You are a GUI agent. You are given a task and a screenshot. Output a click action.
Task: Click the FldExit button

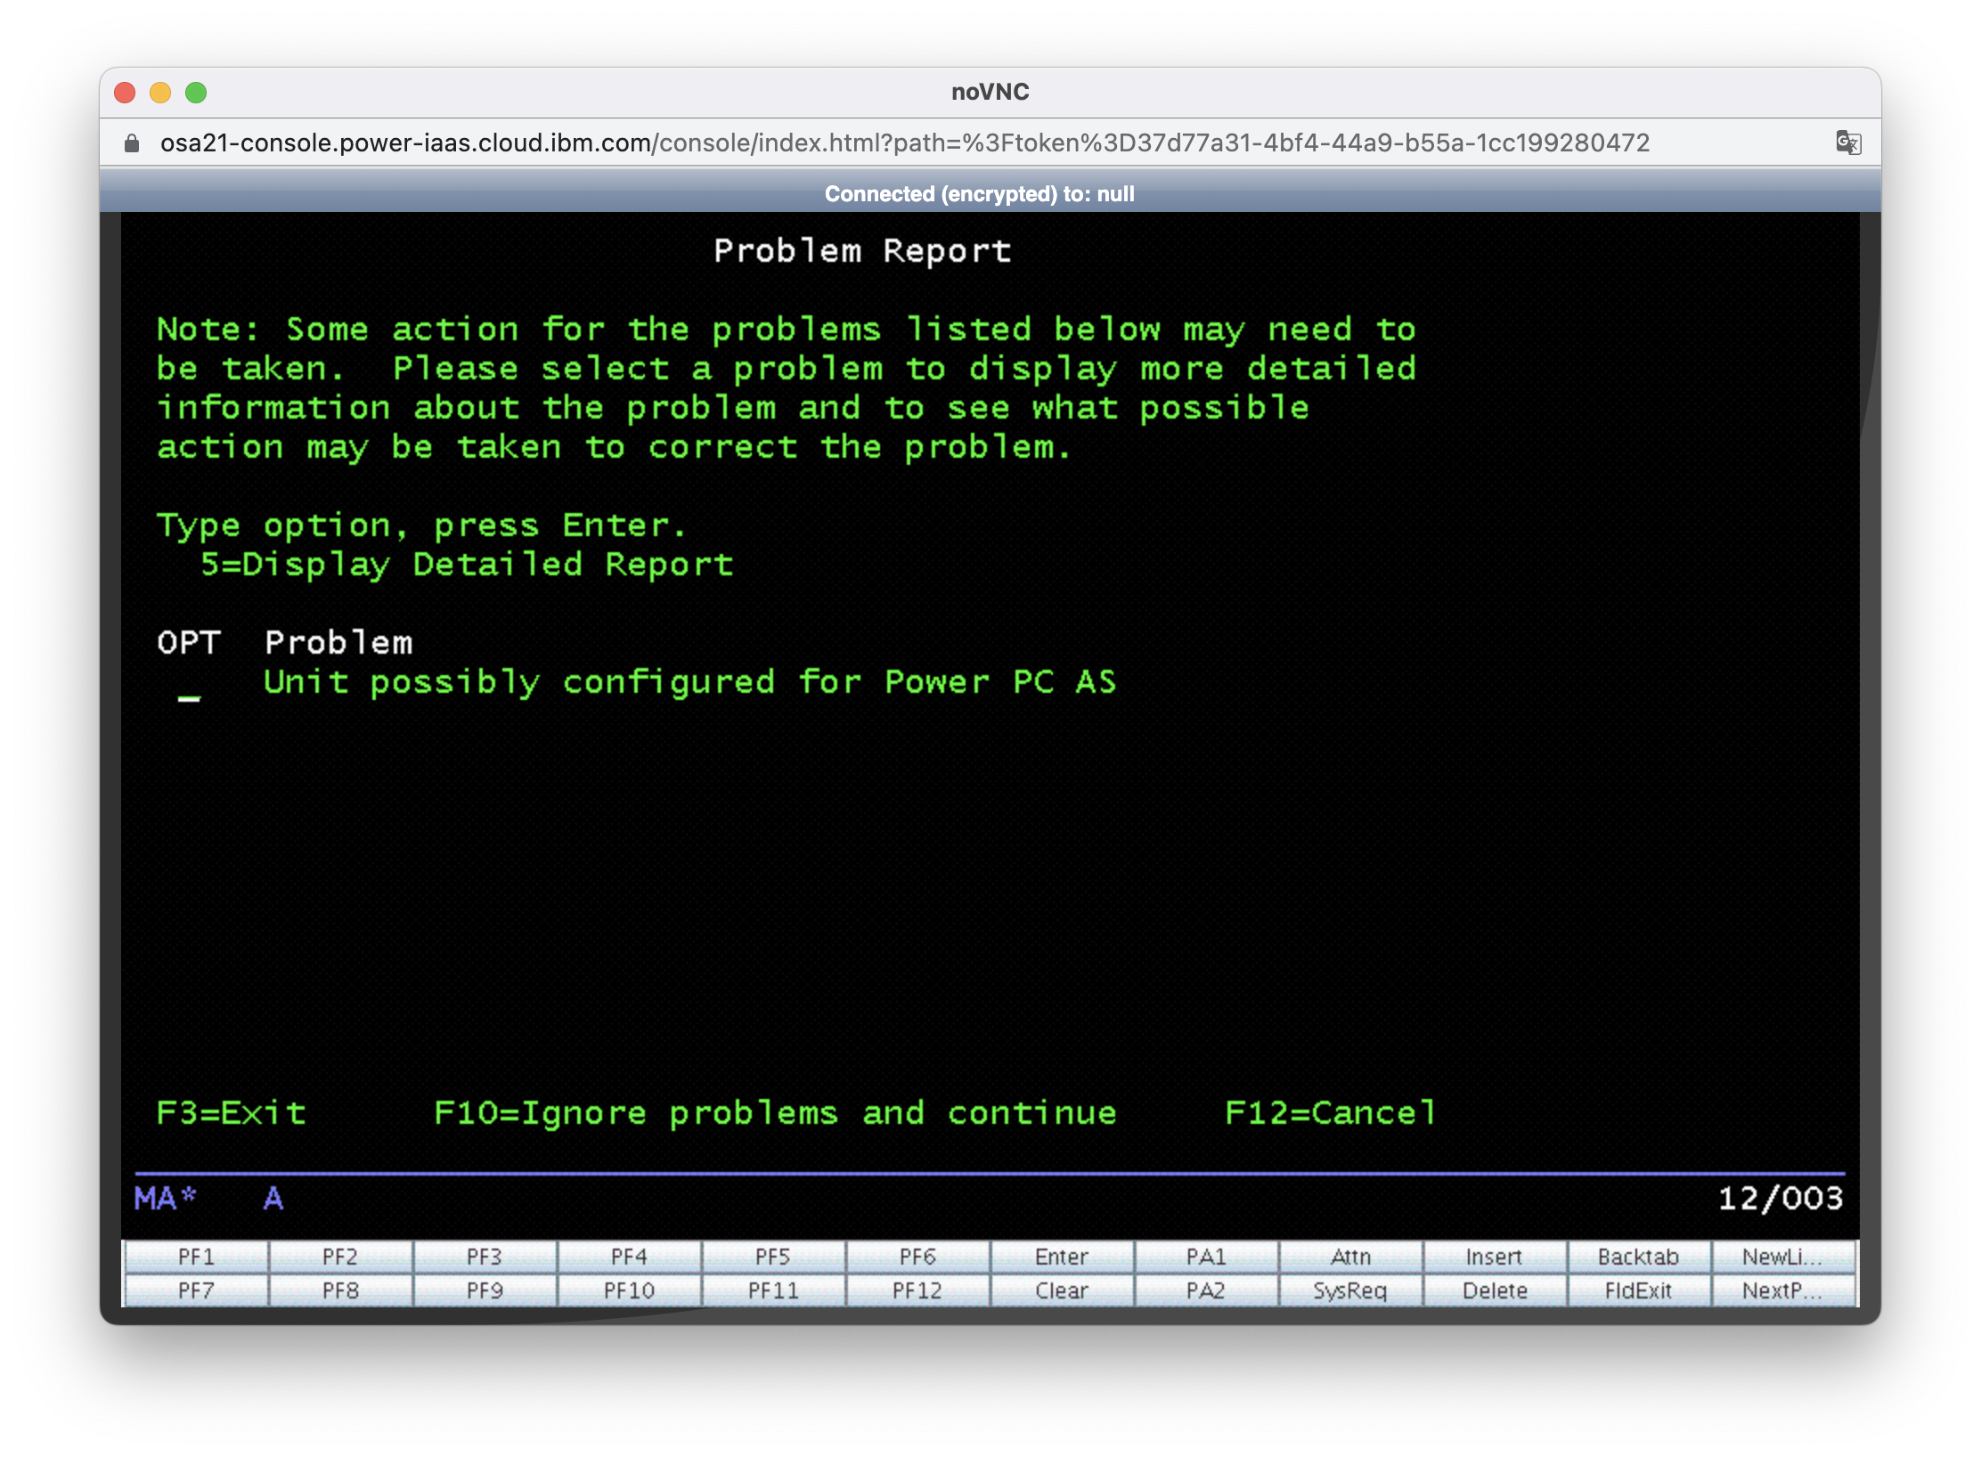coord(1637,1290)
